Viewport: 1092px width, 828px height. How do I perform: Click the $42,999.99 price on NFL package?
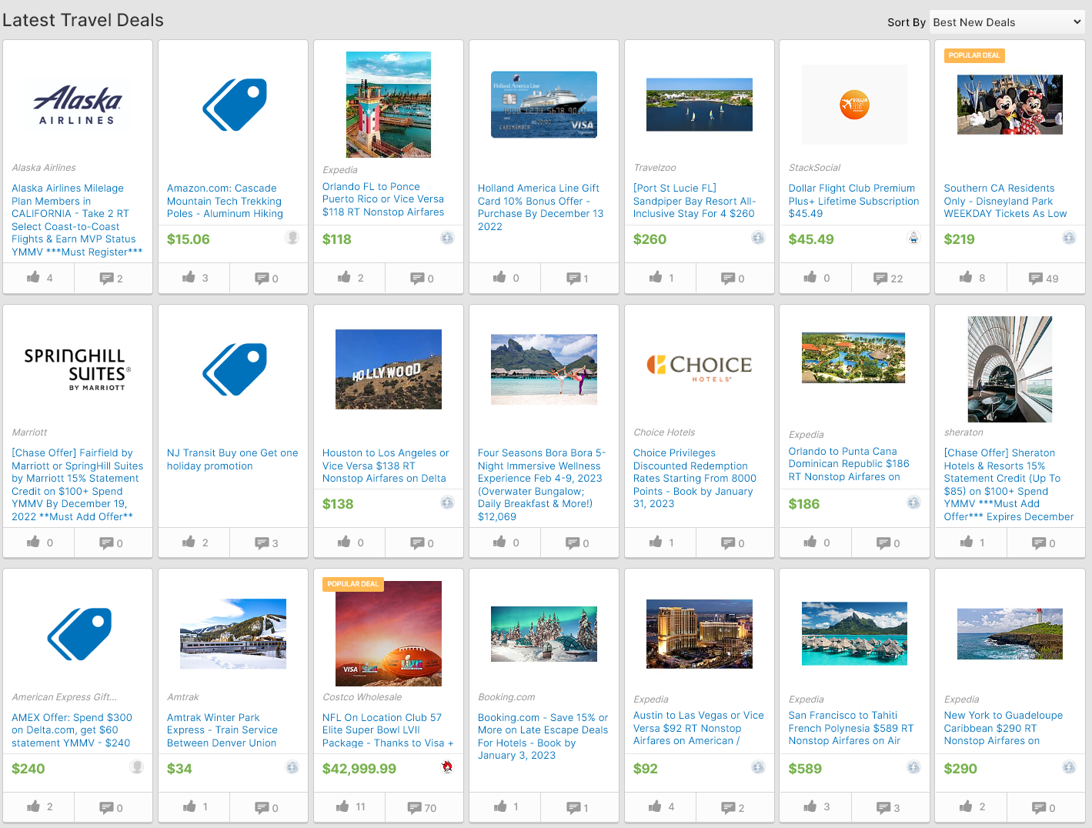[359, 769]
